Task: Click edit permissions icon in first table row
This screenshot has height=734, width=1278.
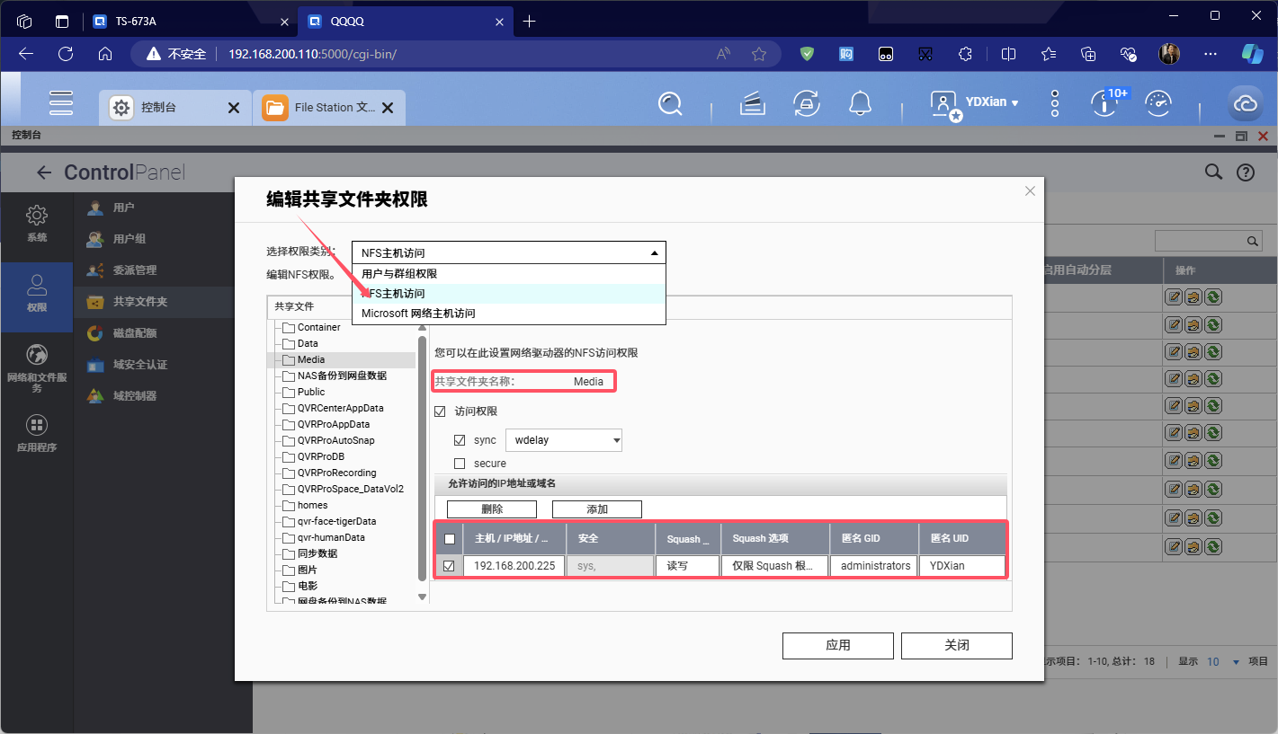Action: click(1193, 297)
